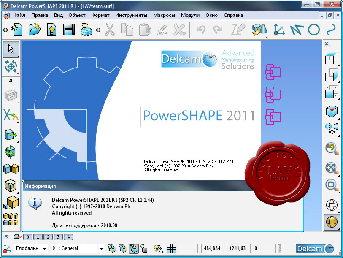Toggle the intelligent cursor lightbulb icon
The width and height of the screenshot is (343, 258).
tap(158, 249)
